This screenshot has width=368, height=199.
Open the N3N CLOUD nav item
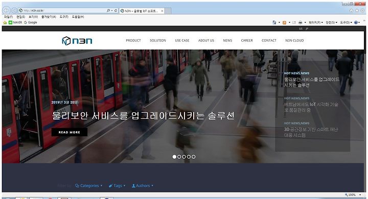pyautogui.click(x=294, y=40)
